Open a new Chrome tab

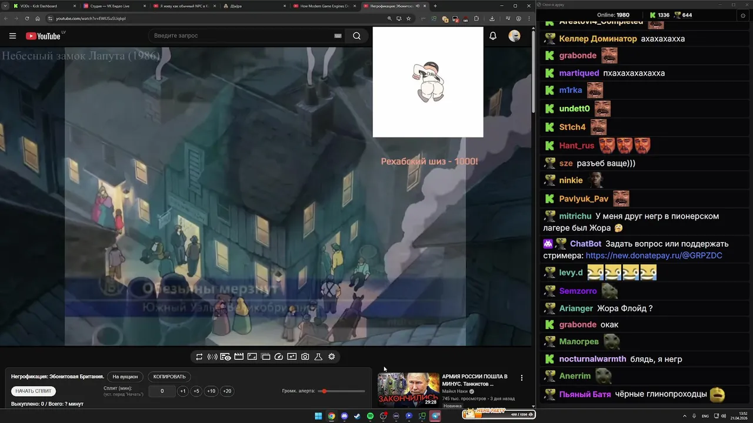(x=435, y=6)
